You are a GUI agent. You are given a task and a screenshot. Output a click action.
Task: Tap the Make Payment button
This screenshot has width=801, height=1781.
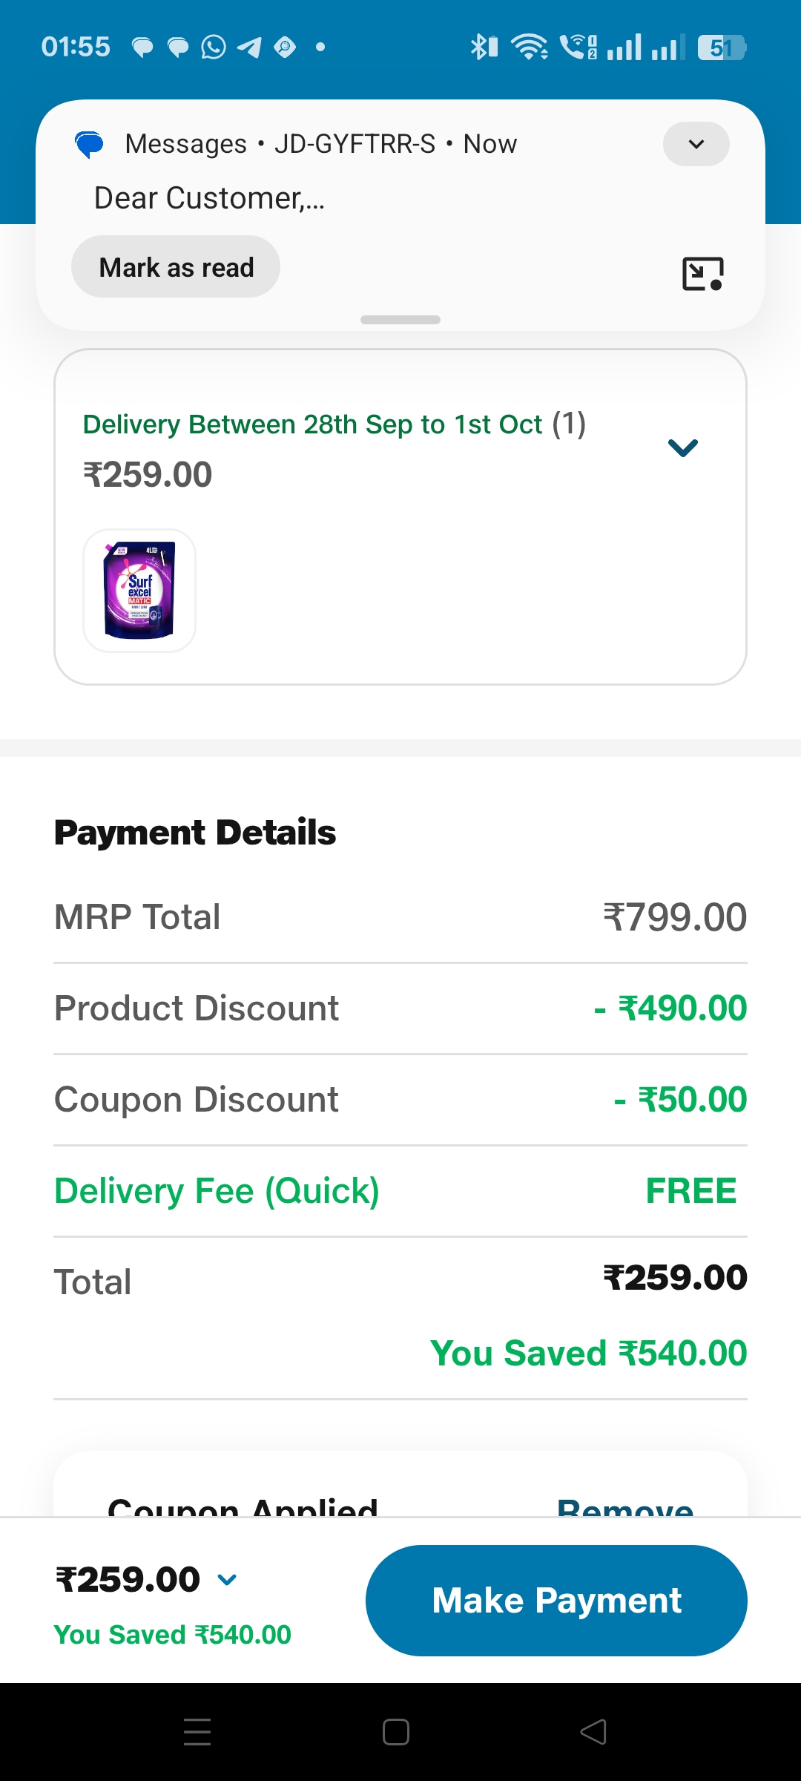pyautogui.click(x=556, y=1601)
